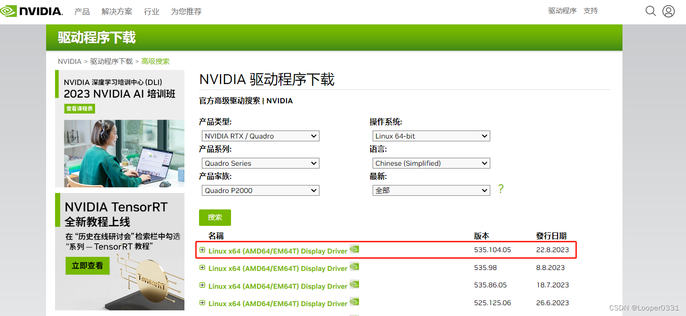Image resolution: width=686 pixels, height=316 pixels.
Task: Open the 支持 header link
Action: 590,10
